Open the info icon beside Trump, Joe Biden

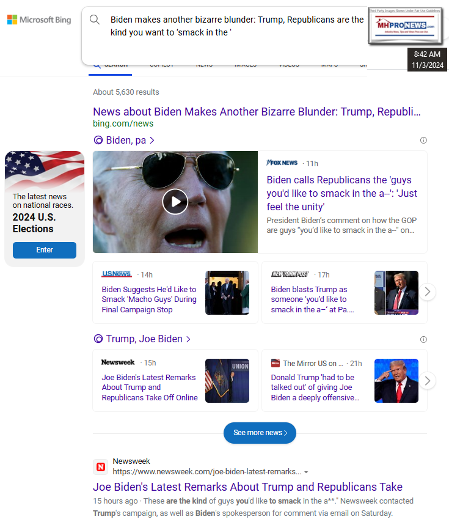coord(423,340)
